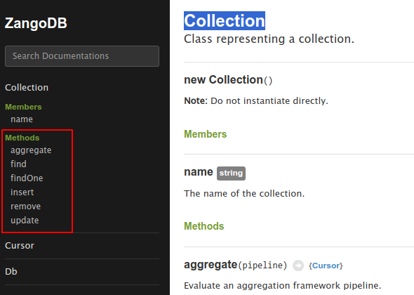Click the string type badge

(231, 173)
